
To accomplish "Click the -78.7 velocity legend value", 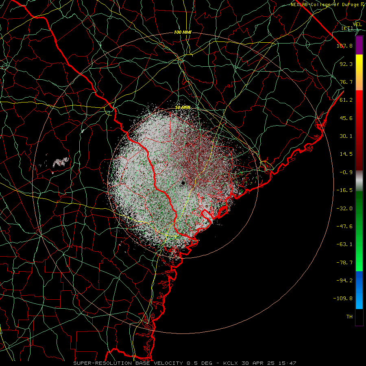I will pos(344,263).
